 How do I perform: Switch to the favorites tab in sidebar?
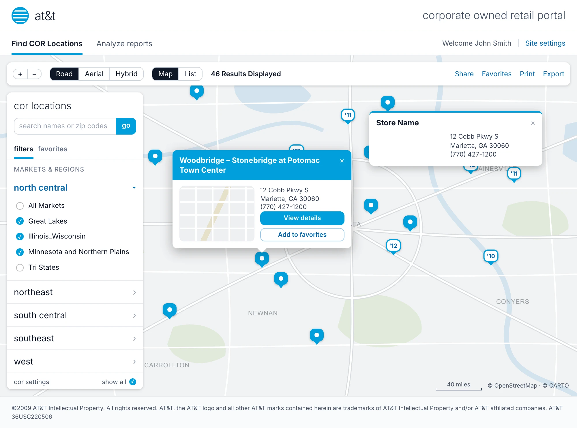click(53, 149)
